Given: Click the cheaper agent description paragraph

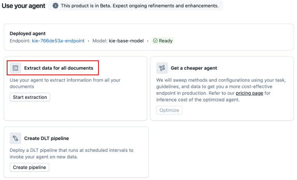Looking at the screenshot, I should tap(221, 90).
